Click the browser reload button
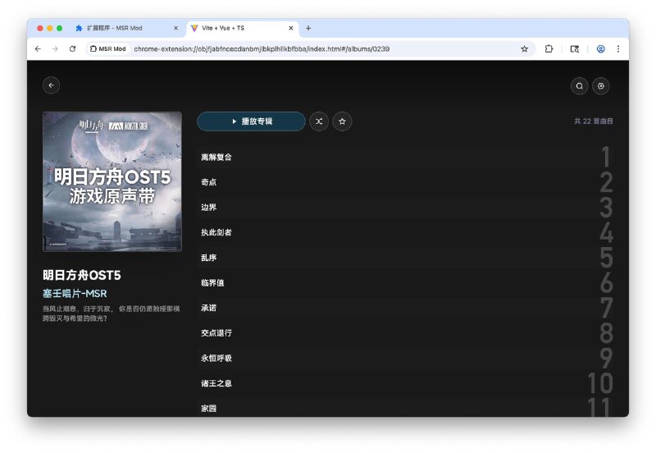 point(72,49)
